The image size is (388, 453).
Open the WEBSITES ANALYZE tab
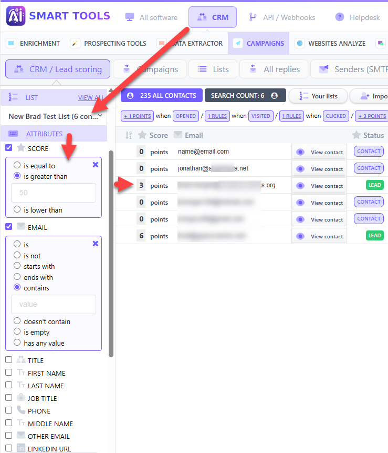coord(330,43)
